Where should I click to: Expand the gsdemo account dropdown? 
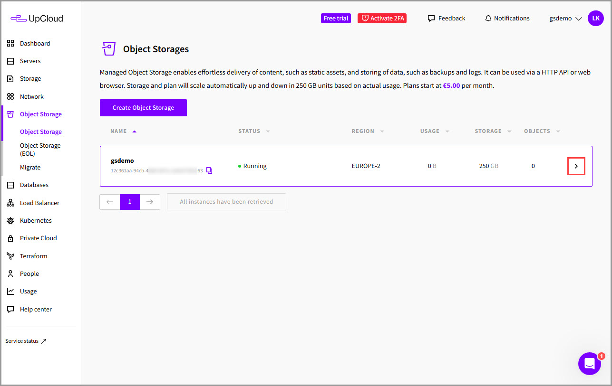(566, 19)
